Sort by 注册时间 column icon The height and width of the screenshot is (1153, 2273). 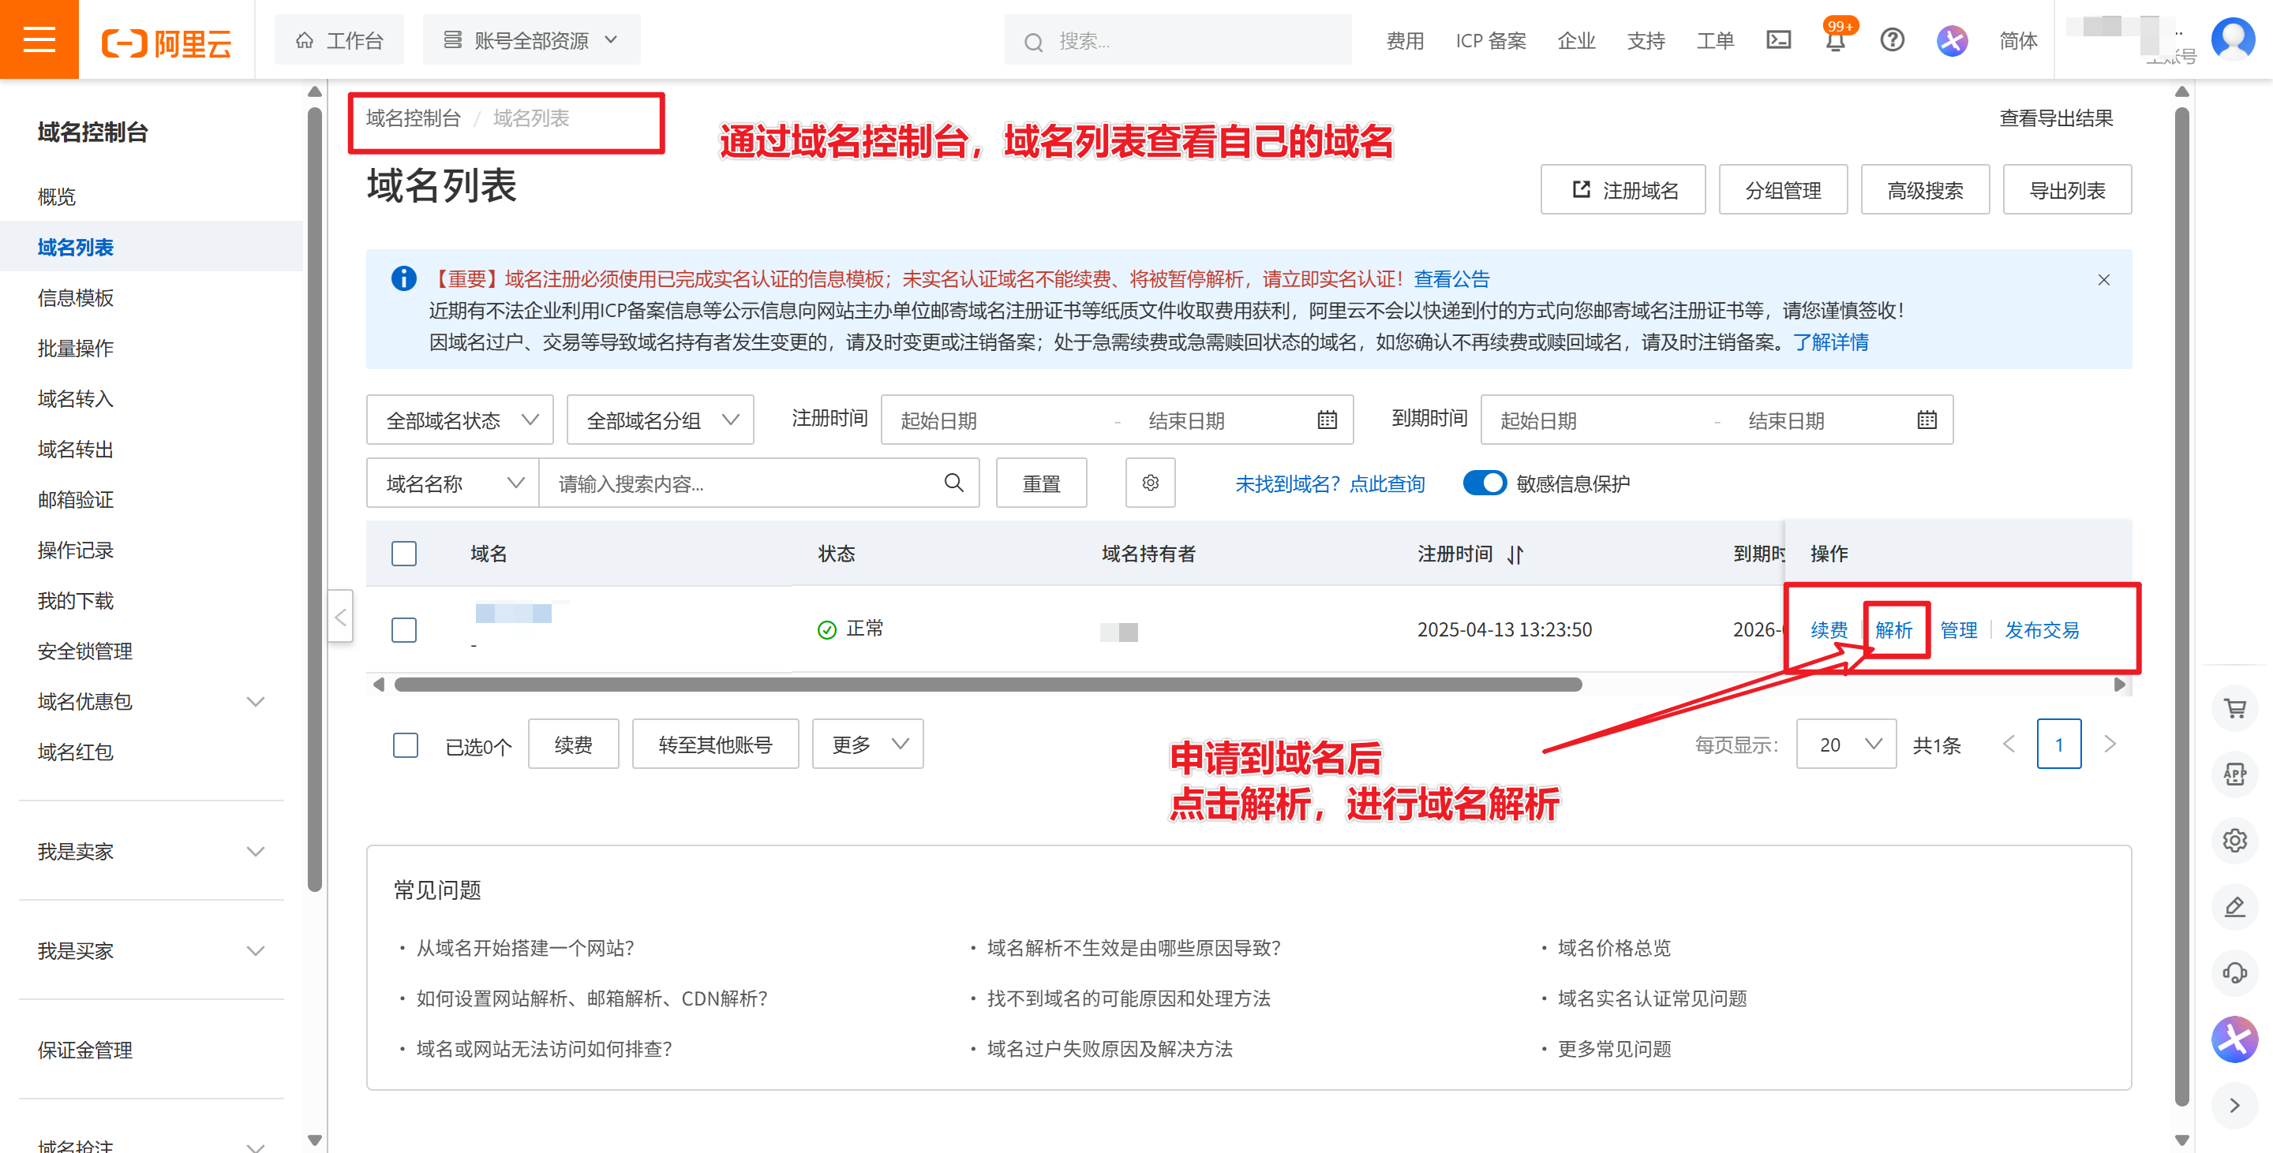pos(1515,554)
